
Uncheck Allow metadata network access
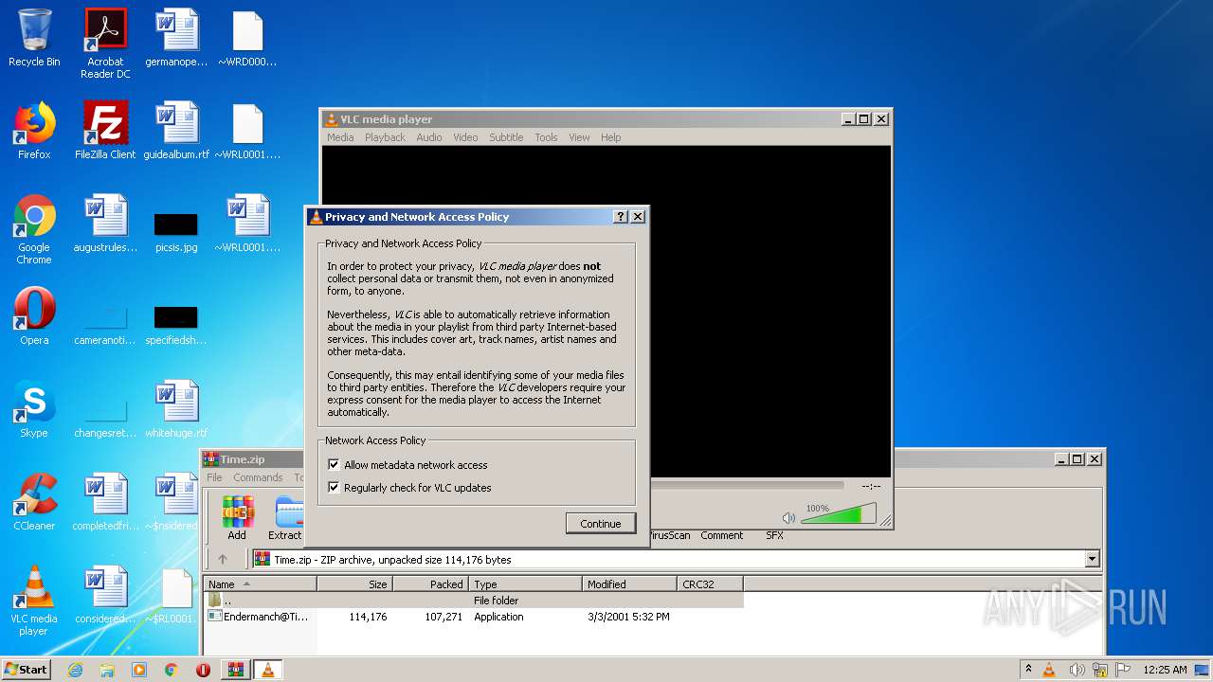[x=334, y=465]
